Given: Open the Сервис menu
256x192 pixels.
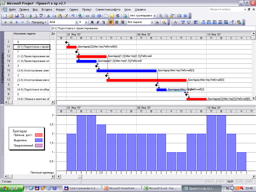Looking at the screenshot, I should coord(74,9).
